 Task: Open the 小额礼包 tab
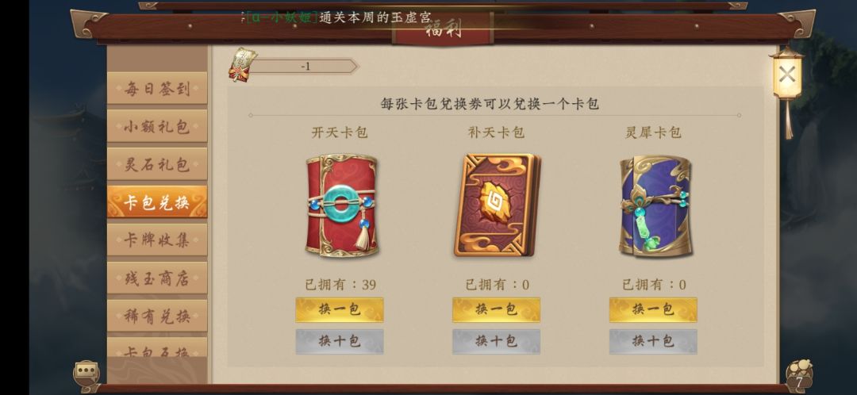(x=157, y=126)
